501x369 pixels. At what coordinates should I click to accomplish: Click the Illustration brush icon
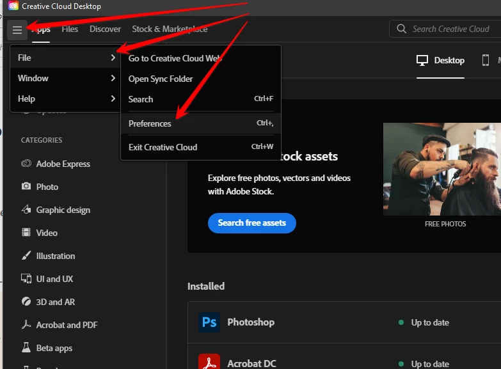point(26,256)
